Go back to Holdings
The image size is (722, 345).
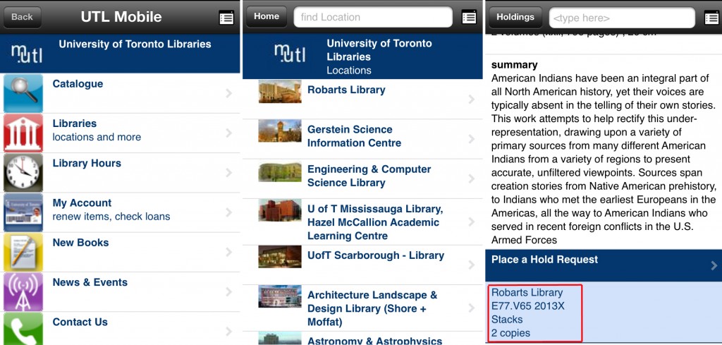(514, 17)
